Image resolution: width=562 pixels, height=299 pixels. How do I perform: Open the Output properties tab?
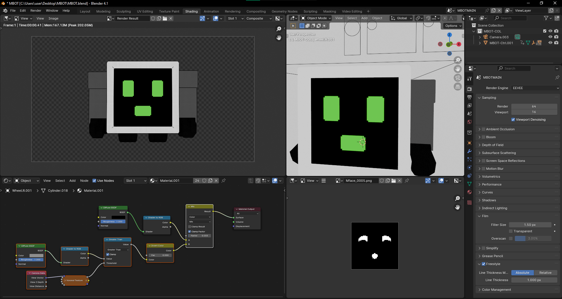[469, 97]
